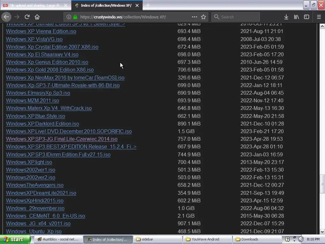Click Windows.XP.light.iso

click(29, 162)
